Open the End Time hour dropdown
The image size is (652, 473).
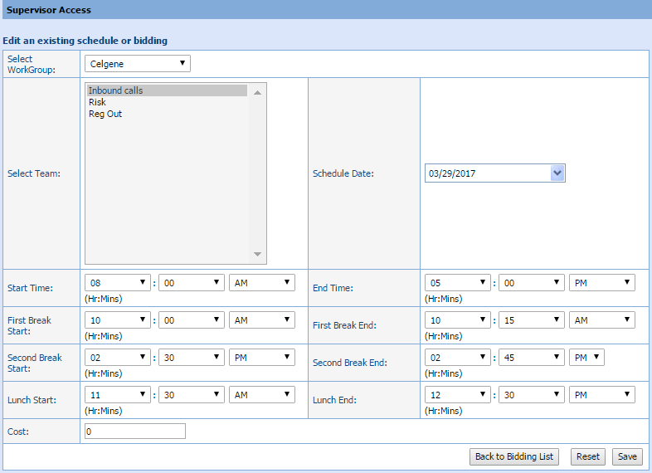coord(457,283)
